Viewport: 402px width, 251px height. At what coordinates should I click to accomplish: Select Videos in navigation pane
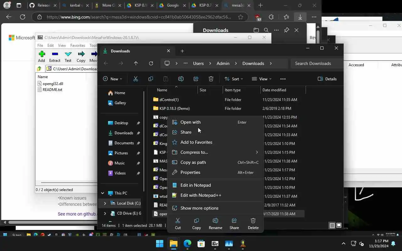(x=120, y=173)
